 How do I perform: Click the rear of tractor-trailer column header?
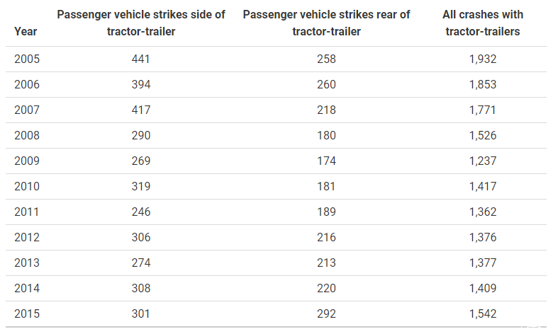click(326, 23)
